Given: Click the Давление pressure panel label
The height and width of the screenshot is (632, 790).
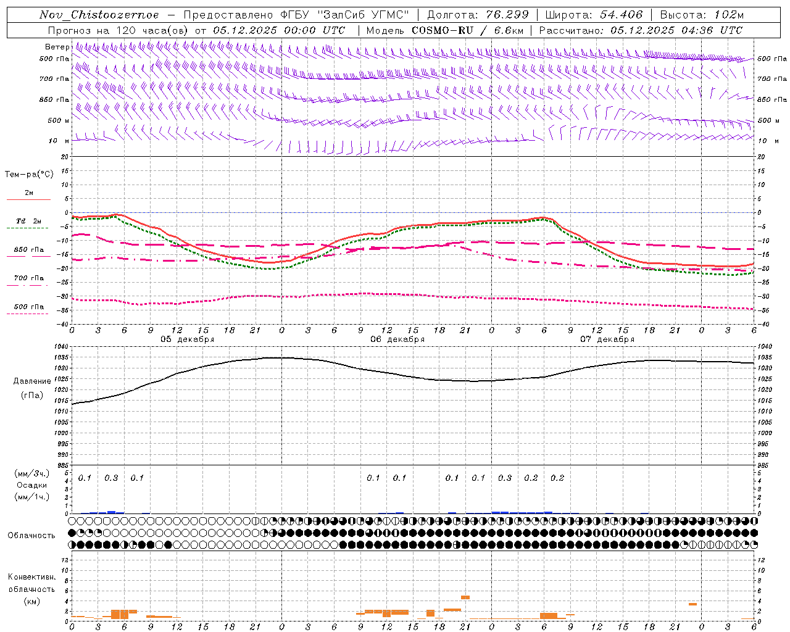Looking at the screenshot, I should (32, 381).
